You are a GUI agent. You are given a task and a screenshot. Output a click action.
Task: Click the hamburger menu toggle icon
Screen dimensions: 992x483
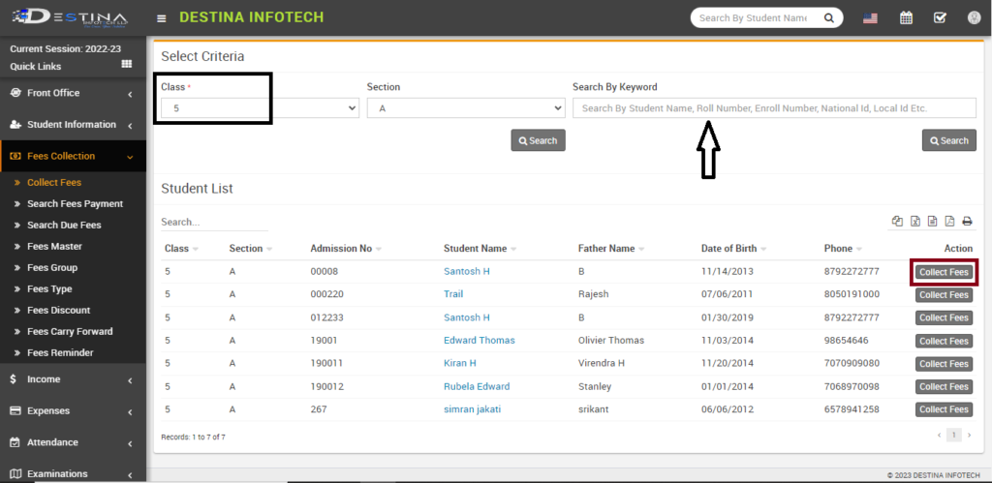pos(161,18)
